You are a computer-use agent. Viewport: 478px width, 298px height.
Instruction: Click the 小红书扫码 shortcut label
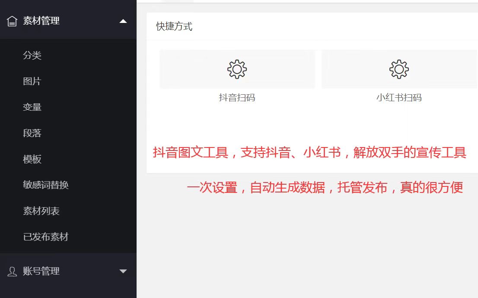(x=399, y=98)
